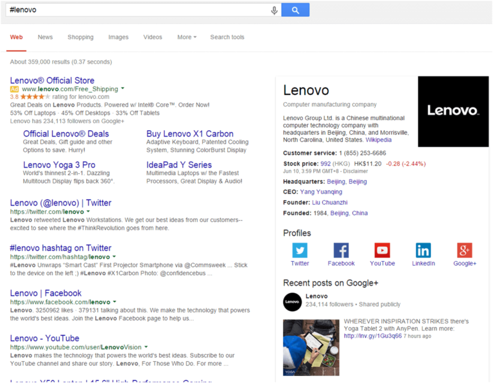Expand arrow next to youtube.com/user/LenovoVision URL
The width and height of the screenshot is (493, 383).
(x=146, y=347)
